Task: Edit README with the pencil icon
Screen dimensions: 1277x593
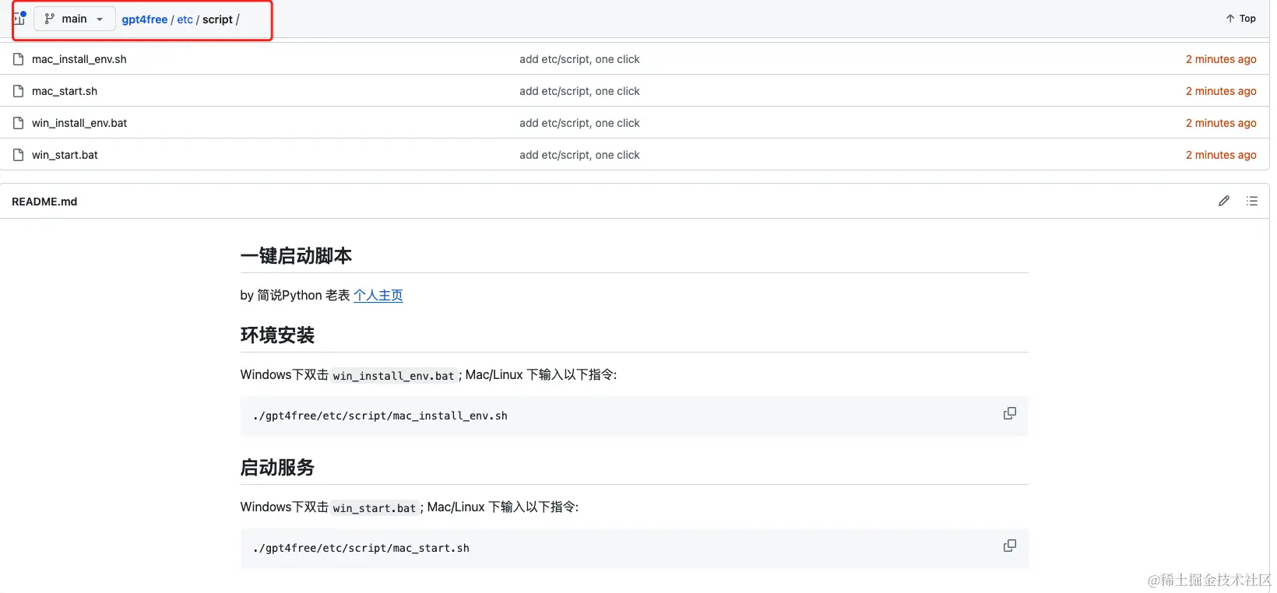Action: (x=1224, y=201)
